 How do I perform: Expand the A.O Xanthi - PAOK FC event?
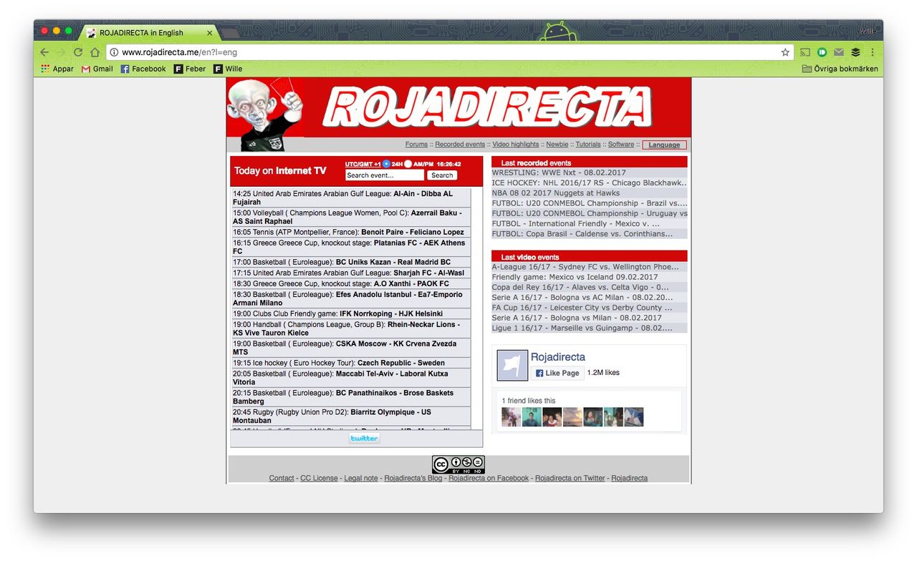[351, 284]
